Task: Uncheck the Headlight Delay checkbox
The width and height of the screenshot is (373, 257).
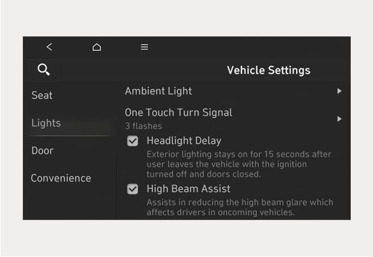Action: click(x=133, y=141)
